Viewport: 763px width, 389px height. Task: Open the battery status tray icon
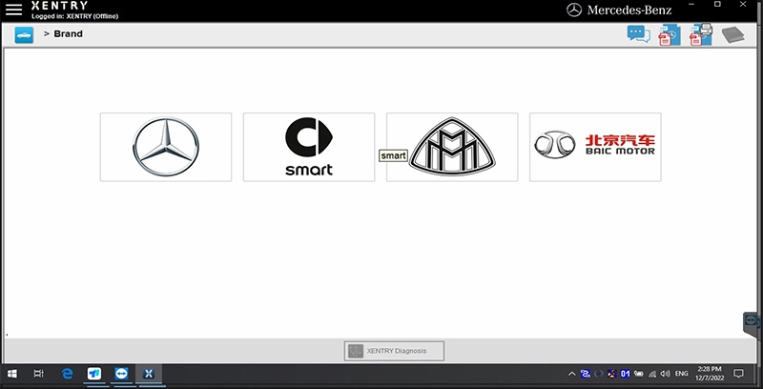click(639, 374)
